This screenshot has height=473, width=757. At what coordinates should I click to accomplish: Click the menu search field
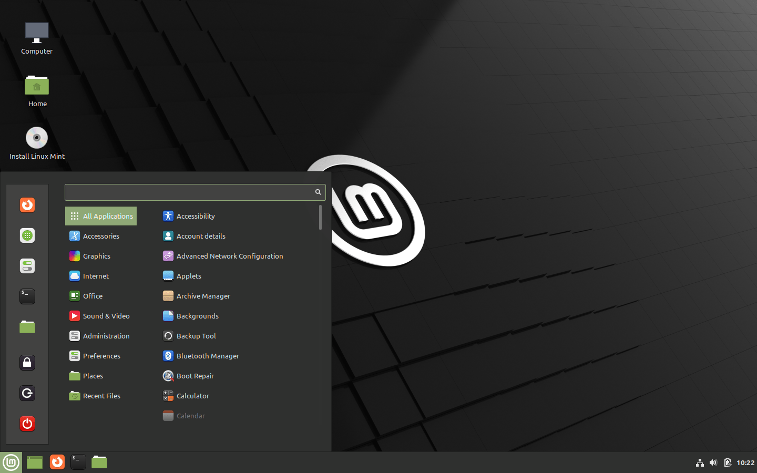(189, 192)
